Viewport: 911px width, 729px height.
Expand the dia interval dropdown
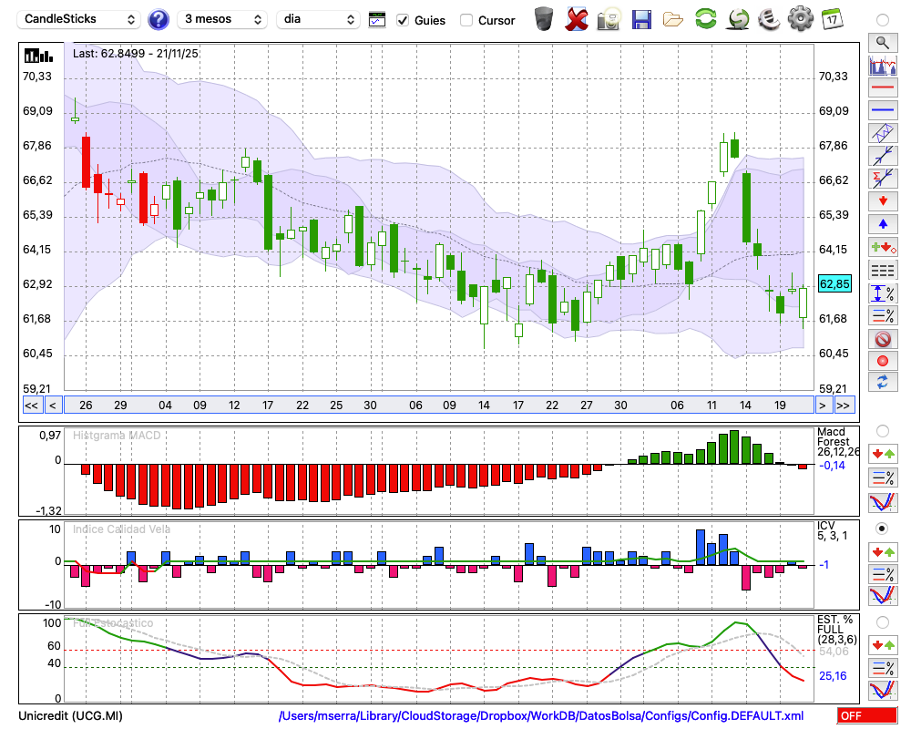318,19
